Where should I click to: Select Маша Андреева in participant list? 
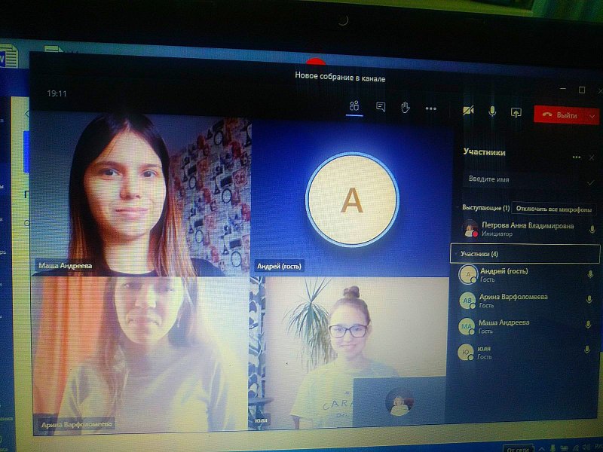coord(524,326)
